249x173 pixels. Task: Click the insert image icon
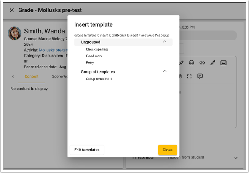(223, 63)
